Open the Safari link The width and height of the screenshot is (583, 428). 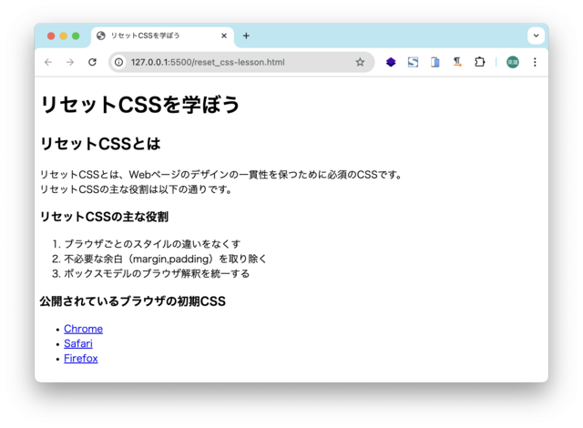pyautogui.click(x=78, y=343)
